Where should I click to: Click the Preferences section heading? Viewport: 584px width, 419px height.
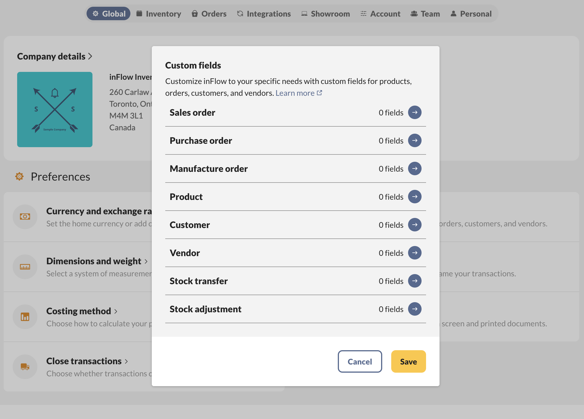pyautogui.click(x=60, y=177)
